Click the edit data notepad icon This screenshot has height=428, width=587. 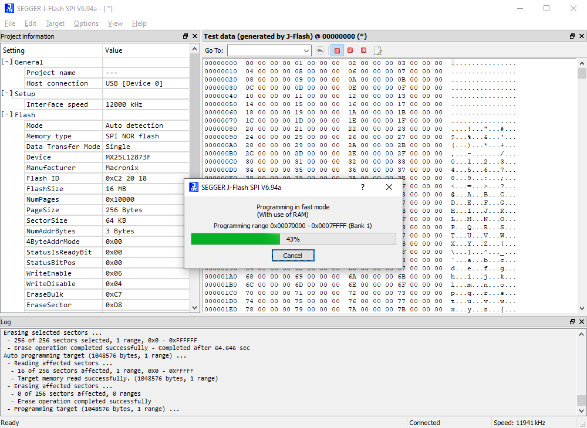[x=377, y=50]
